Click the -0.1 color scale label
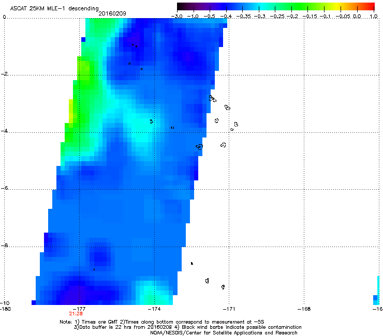Viewport: 383px width, 336px height. 325,17
